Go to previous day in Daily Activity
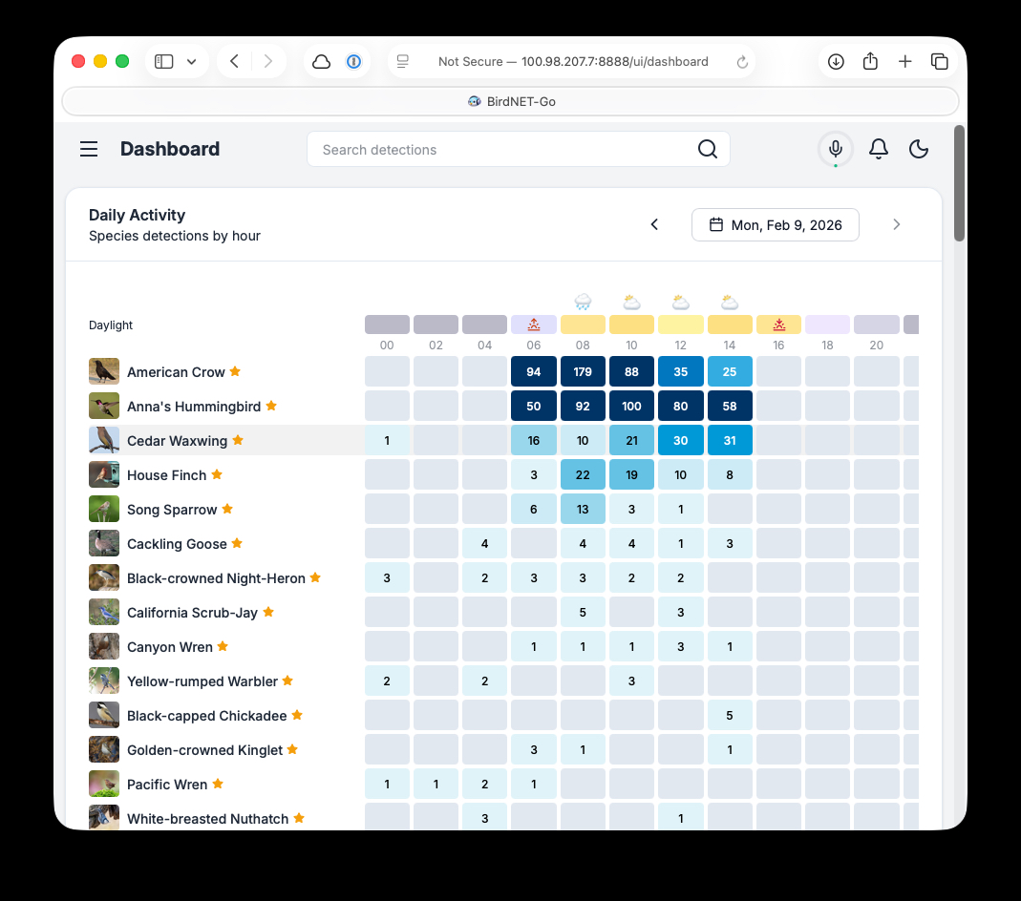The image size is (1021, 901). click(654, 225)
